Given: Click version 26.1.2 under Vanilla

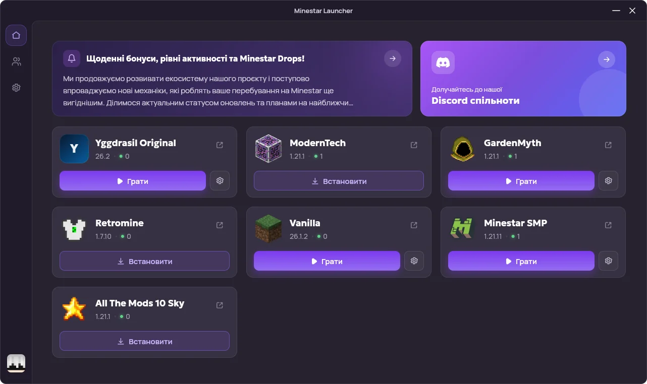Looking at the screenshot, I should pyautogui.click(x=299, y=236).
